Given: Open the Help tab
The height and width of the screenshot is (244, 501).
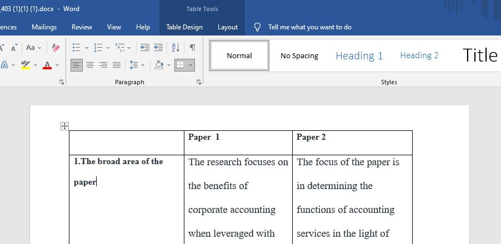Looking at the screenshot, I should coord(143,27).
